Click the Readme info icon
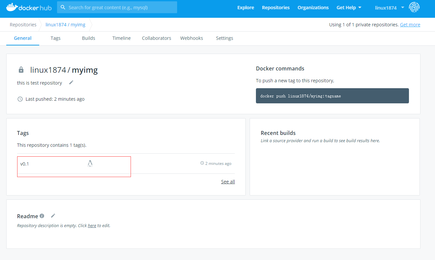435x260 pixels. click(42, 216)
